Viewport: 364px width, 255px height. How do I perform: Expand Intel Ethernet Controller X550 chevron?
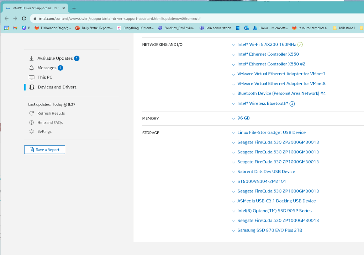233,55
